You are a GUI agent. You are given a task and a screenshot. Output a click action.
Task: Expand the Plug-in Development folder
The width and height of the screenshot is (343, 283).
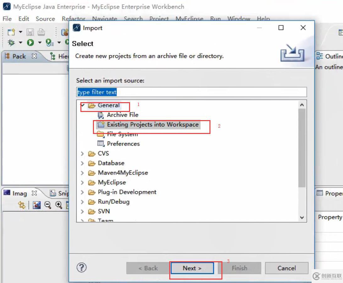(x=82, y=192)
